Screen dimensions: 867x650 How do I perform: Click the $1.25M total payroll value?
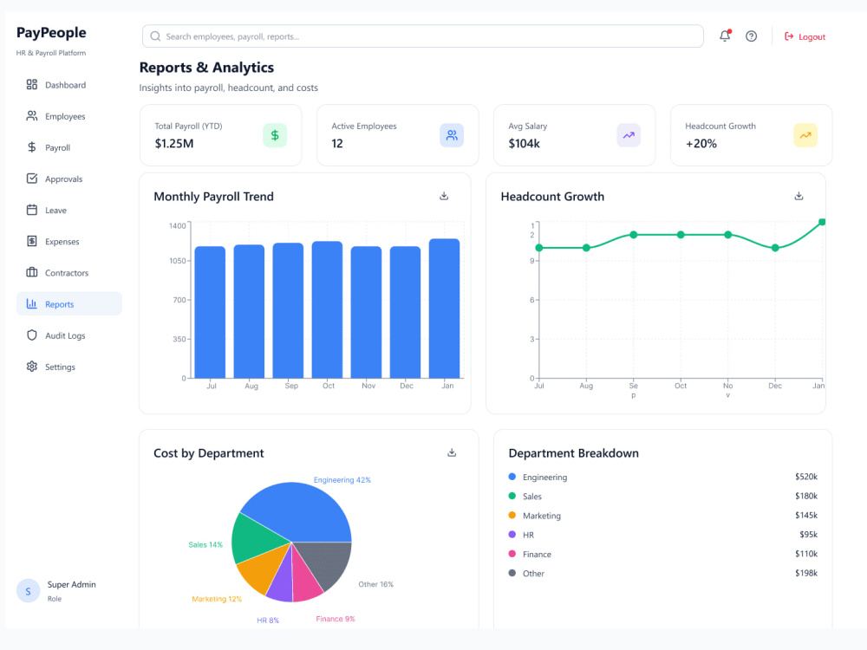tap(174, 144)
